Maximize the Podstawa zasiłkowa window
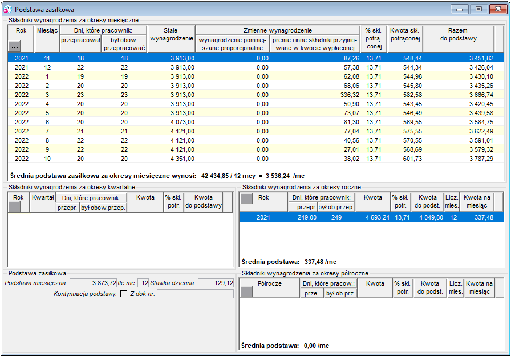 click(x=478, y=9)
